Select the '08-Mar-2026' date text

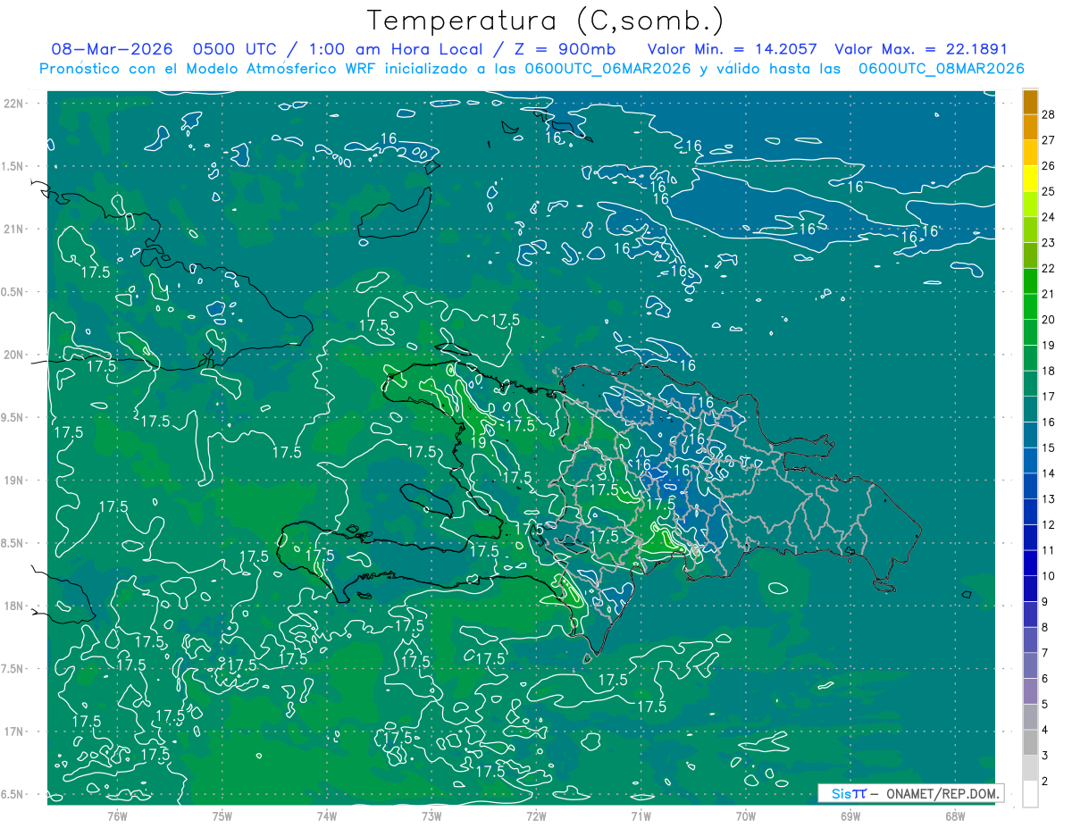110,50
